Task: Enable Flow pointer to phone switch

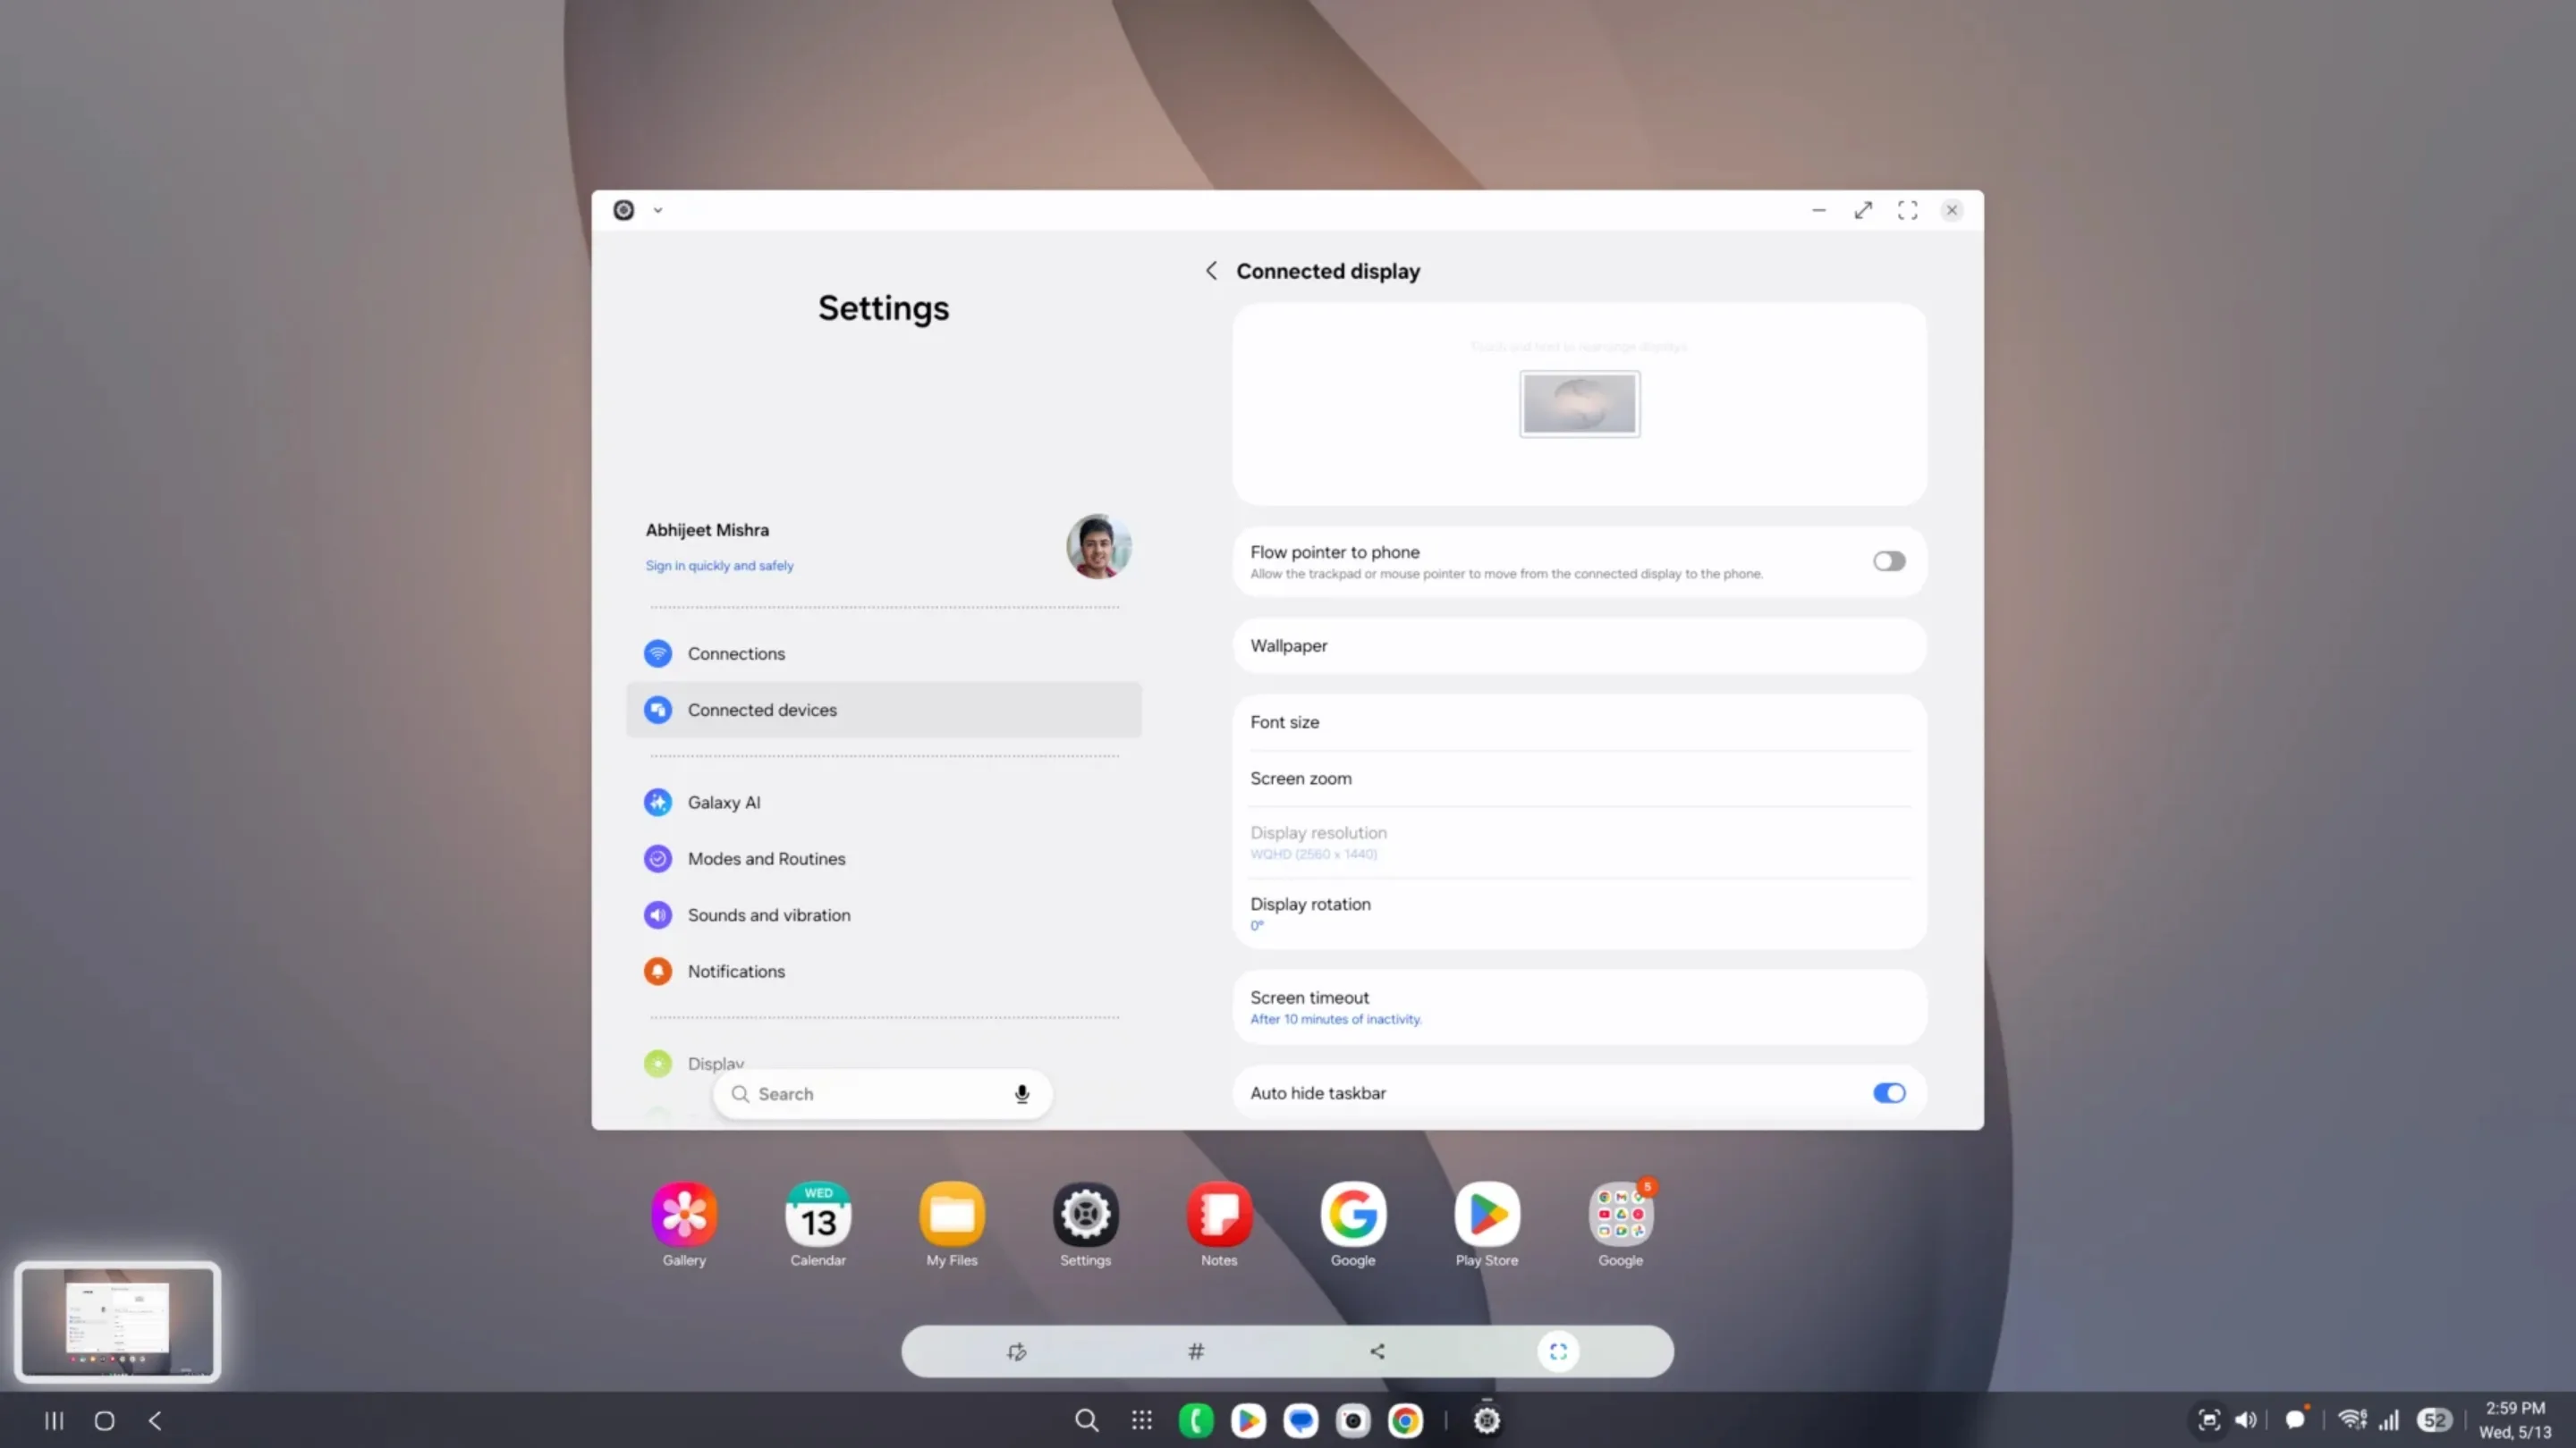Action: tap(1889, 561)
